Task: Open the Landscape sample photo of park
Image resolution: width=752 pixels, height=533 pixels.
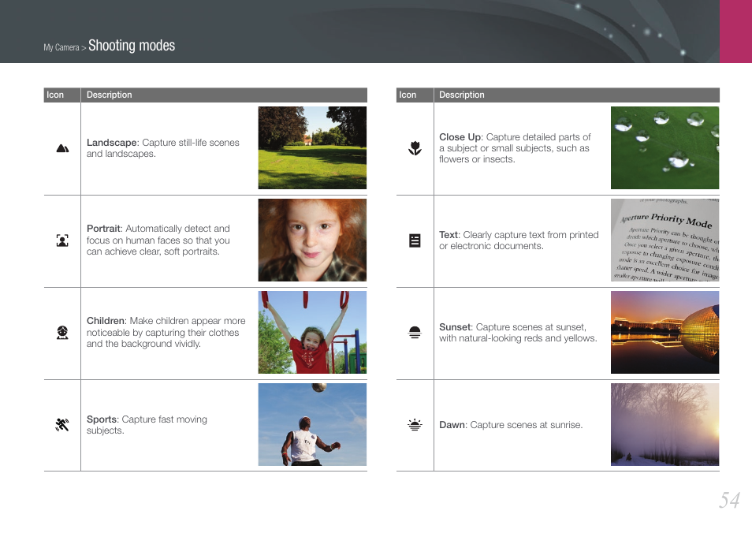Action: pyautogui.click(x=312, y=147)
